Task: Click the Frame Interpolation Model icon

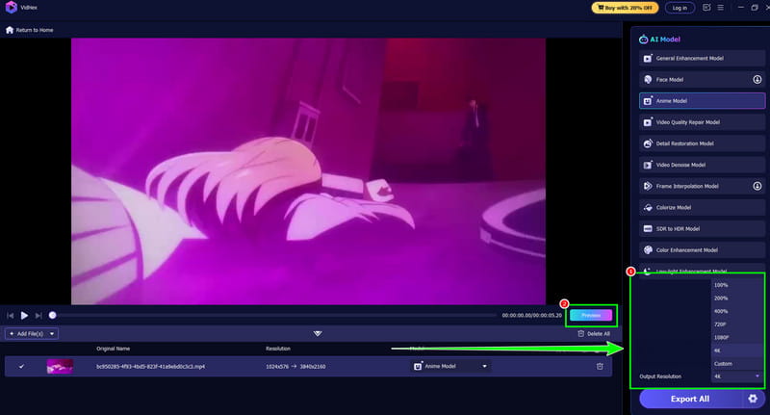Action: pyautogui.click(x=648, y=186)
